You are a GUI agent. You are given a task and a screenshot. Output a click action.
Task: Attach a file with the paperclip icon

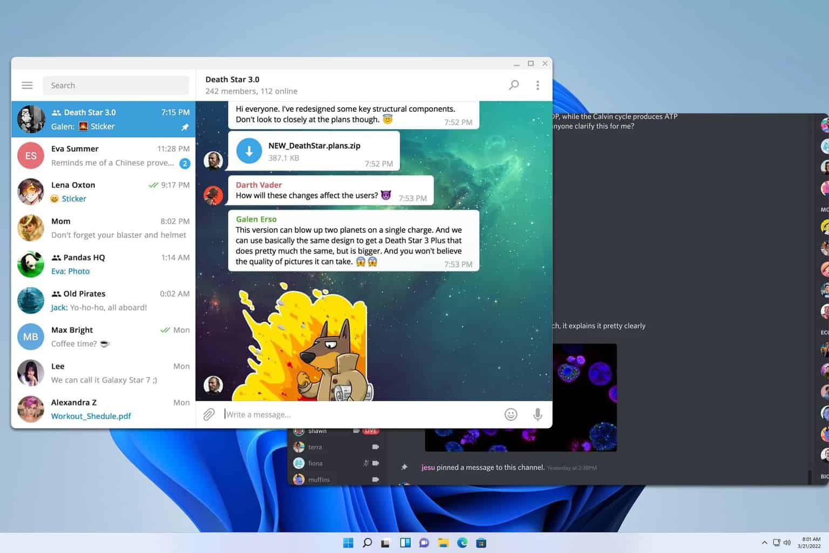click(209, 414)
